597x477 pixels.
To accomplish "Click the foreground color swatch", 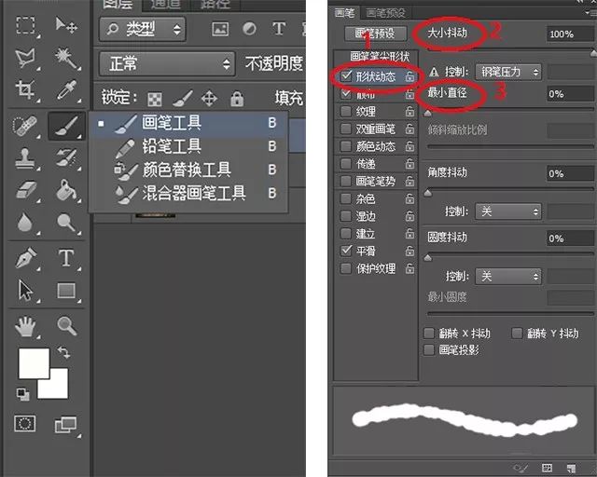I will coord(33,363).
